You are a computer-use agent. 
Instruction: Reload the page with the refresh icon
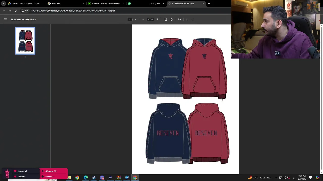click(16, 11)
